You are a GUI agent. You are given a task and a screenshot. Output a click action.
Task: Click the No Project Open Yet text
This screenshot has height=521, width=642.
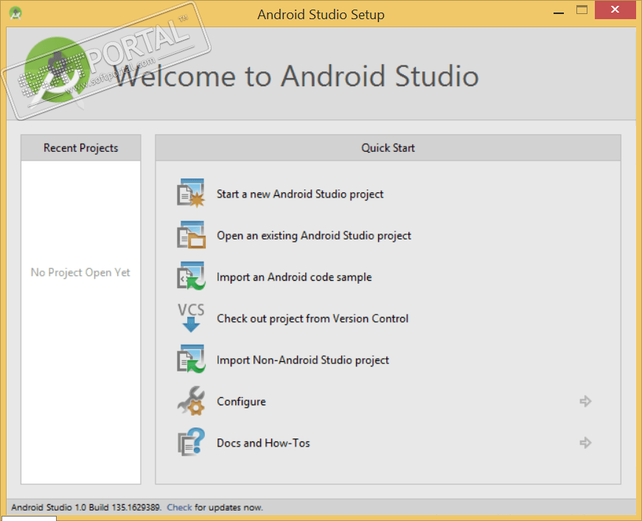tap(80, 273)
